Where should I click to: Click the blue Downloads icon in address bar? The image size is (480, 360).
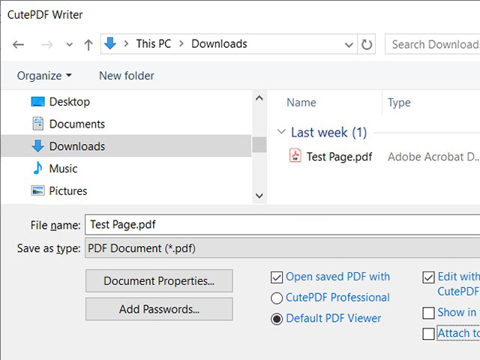coord(110,43)
